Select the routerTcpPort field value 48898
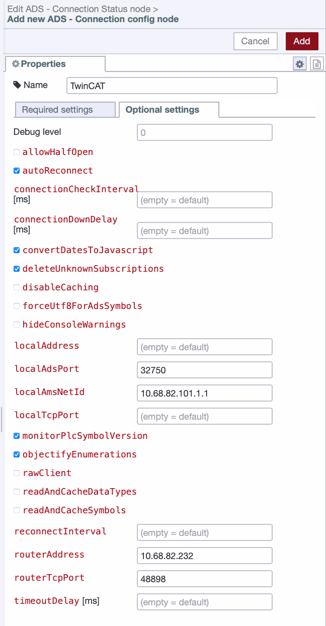The width and height of the screenshot is (326, 626). point(204,578)
